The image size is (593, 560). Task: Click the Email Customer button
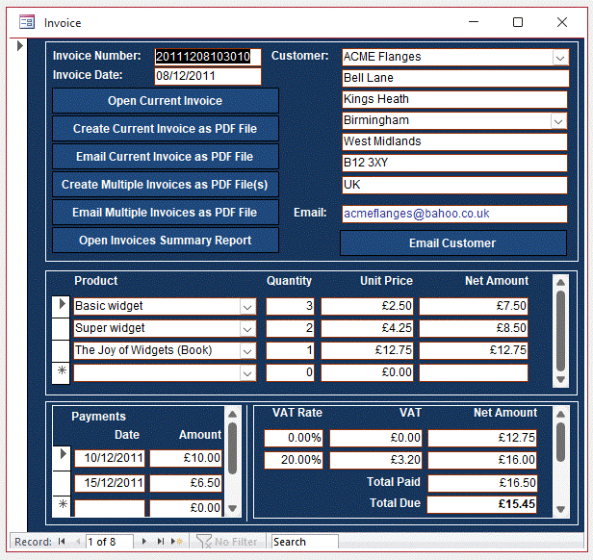tap(453, 242)
